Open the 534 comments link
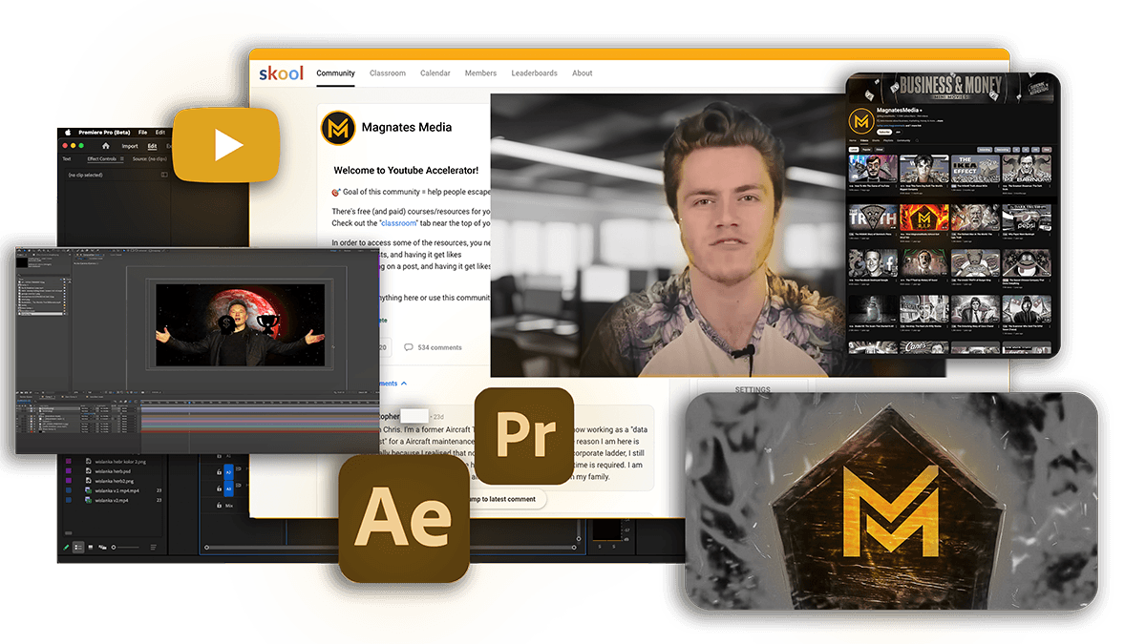Viewport: 1146px width, 644px height. [x=439, y=347]
